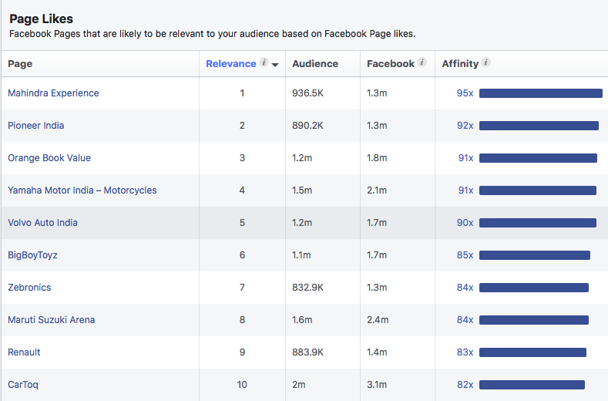
Task: Click the Affinity column header
Action: pyautogui.click(x=460, y=64)
